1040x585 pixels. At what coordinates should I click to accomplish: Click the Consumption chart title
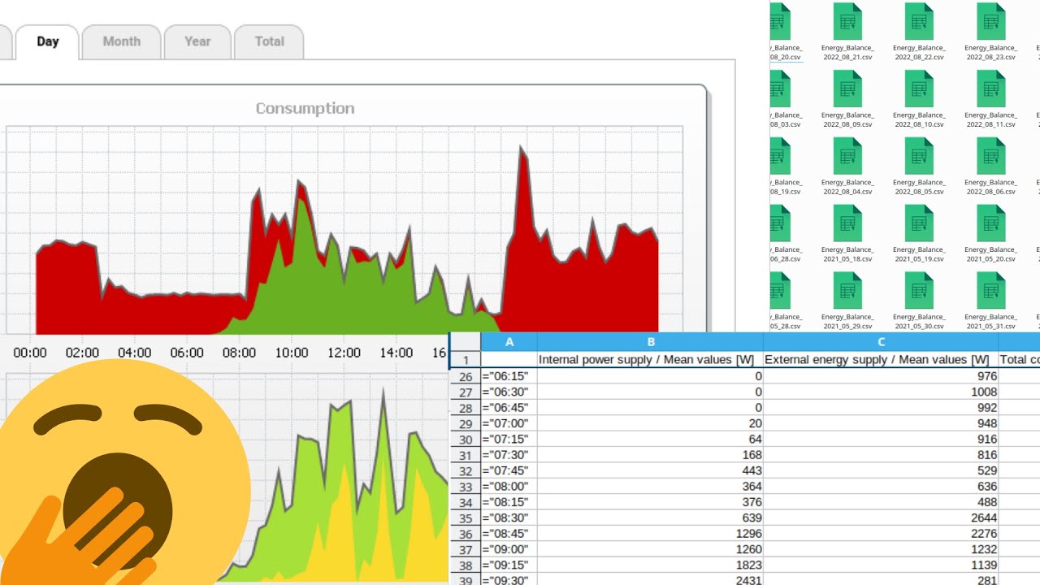point(305,108)
